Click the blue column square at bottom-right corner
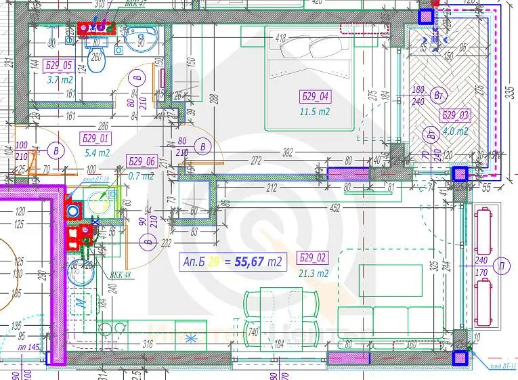 [x=461, y=356]
